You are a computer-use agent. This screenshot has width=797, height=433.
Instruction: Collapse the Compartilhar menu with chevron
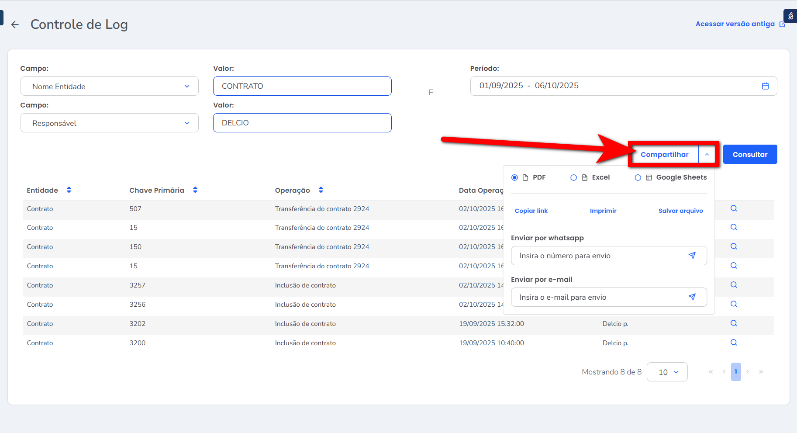point(707,154)
